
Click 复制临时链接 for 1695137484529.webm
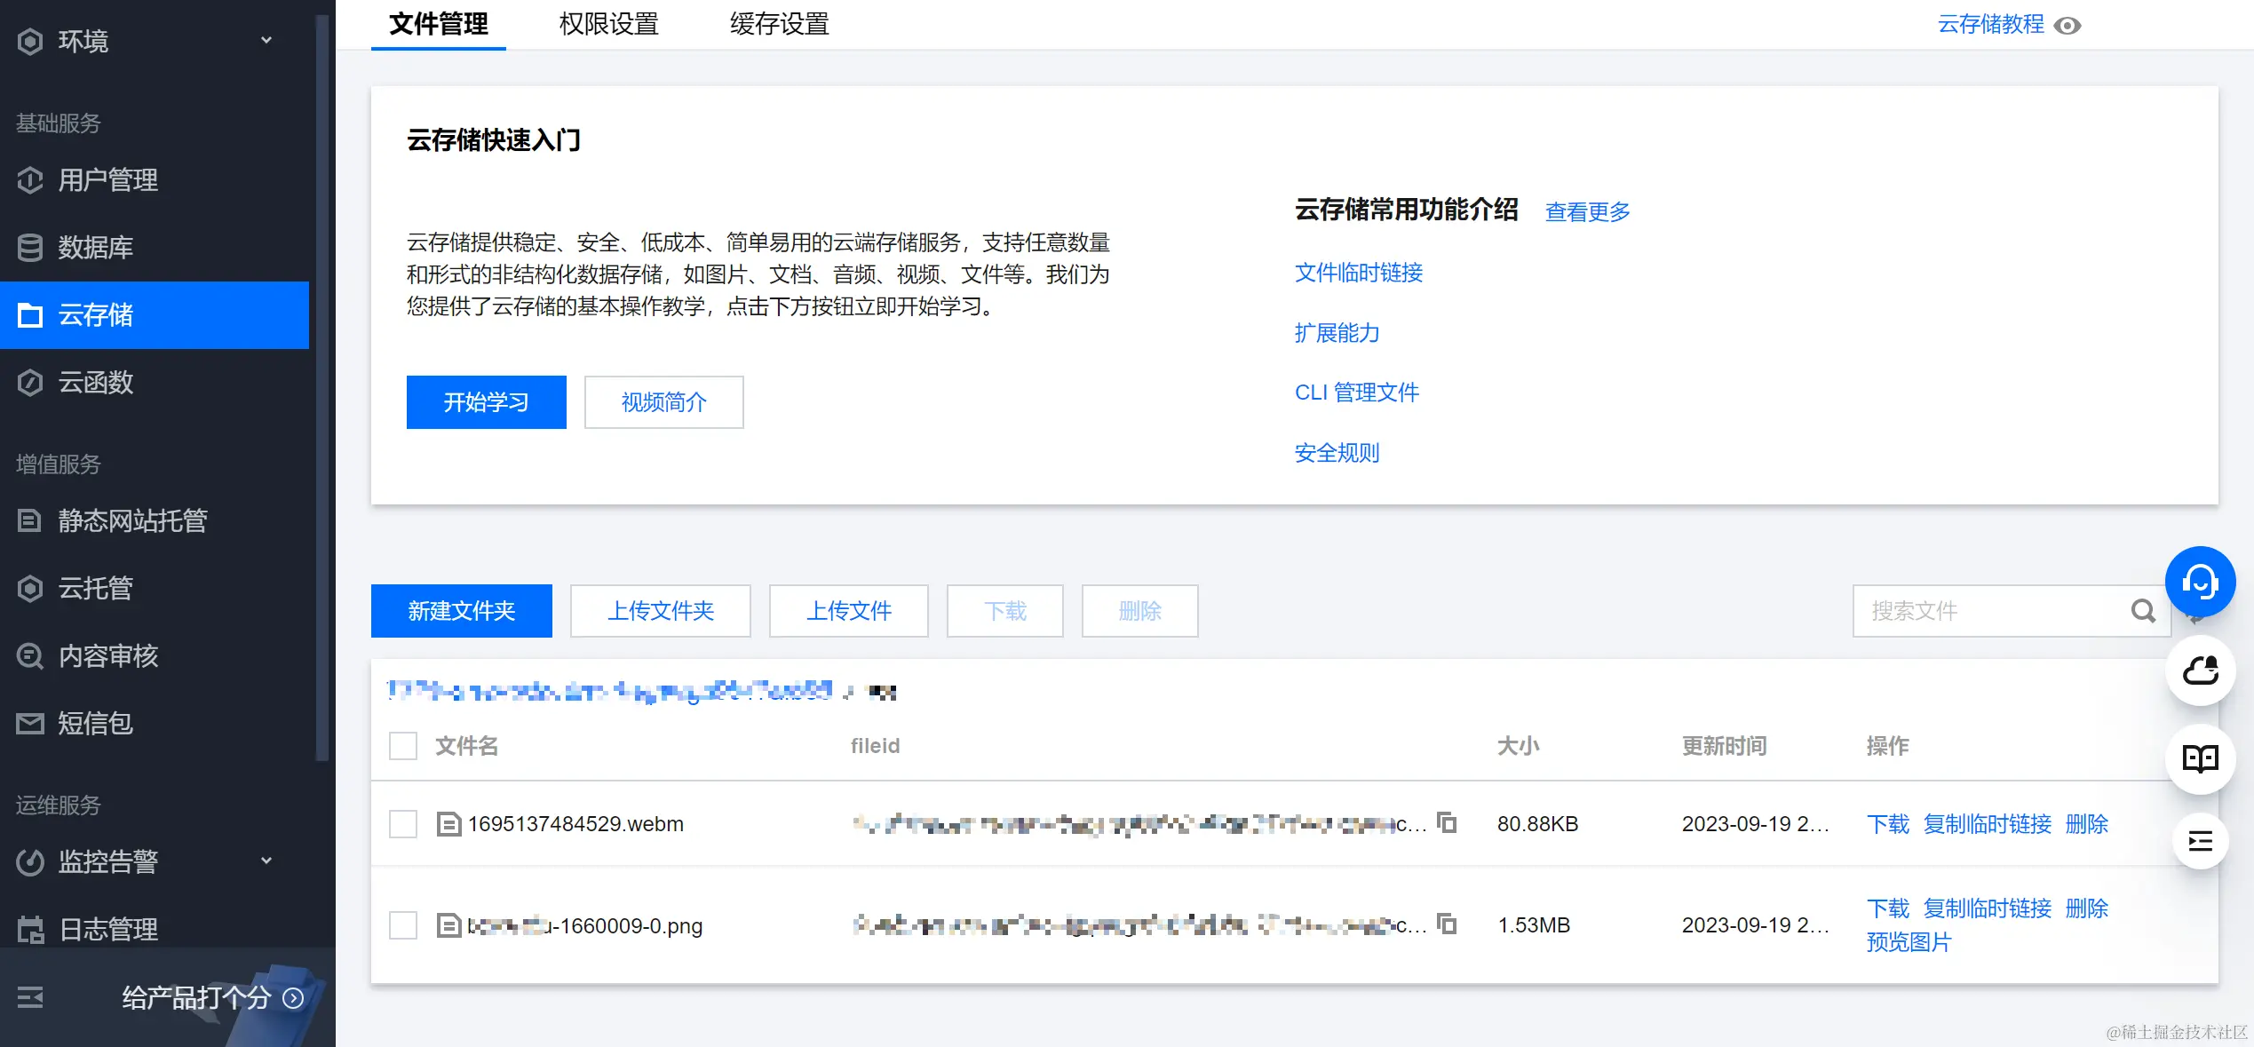1988,824
